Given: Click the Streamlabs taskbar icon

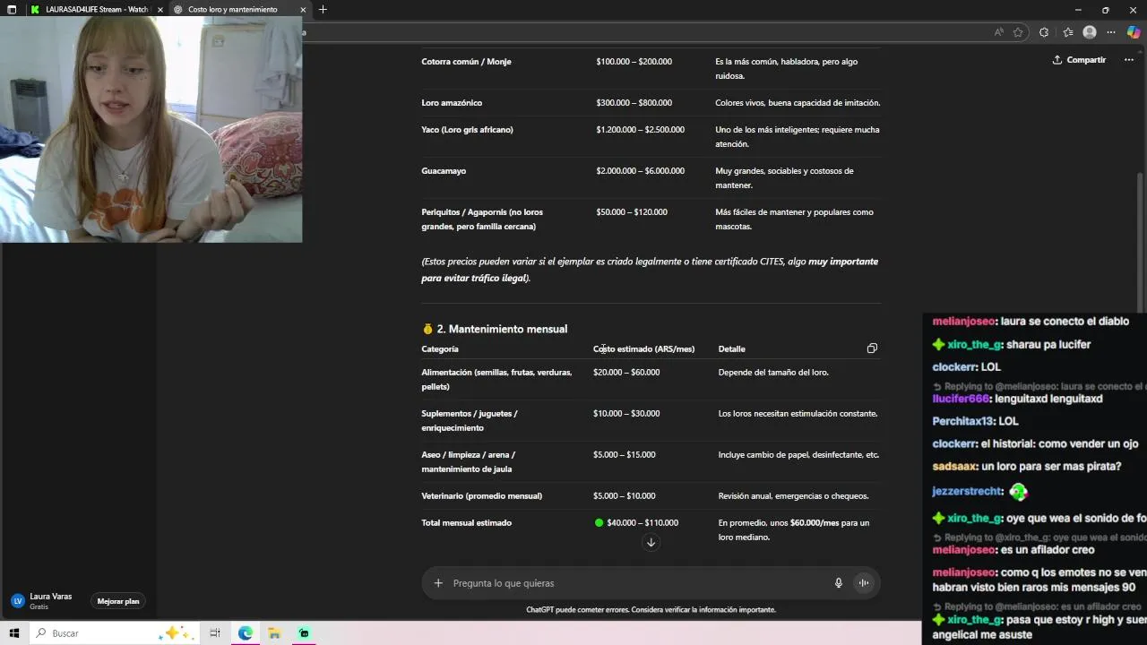Looking at the screenshot, I should pyautogui.click(x=304, y=633).
